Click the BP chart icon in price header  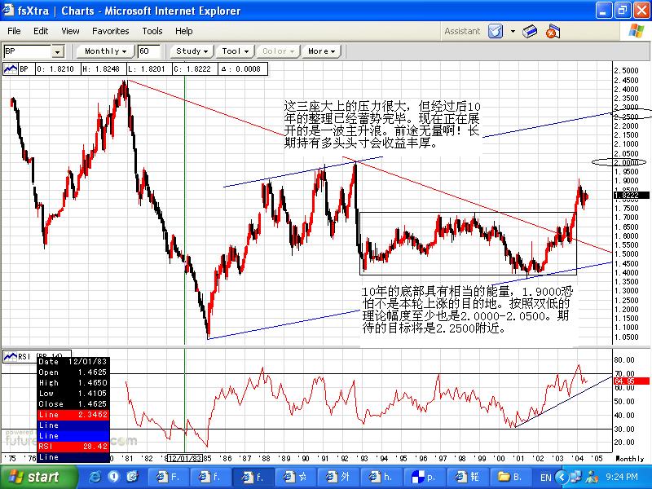[11, 70]
